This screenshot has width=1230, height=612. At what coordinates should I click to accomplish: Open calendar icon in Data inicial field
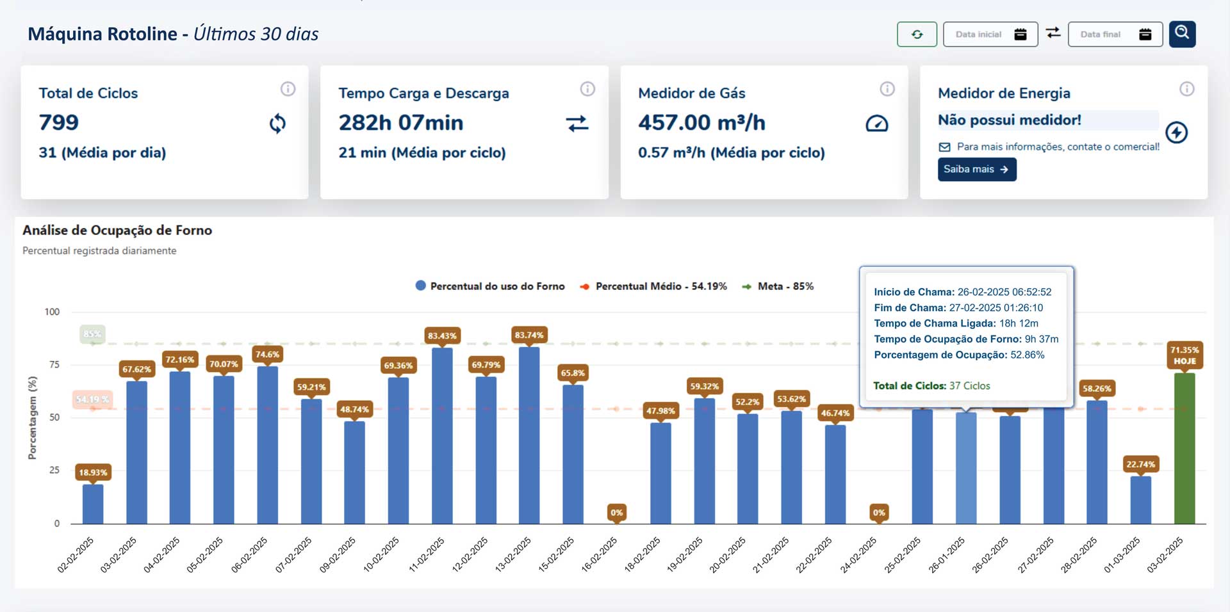1021,35
